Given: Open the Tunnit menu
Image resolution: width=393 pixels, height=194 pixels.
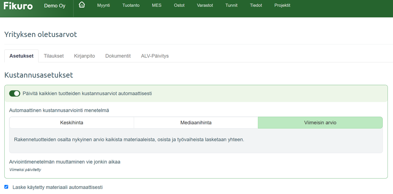Looking at the screenshot, I should [231, 5].
